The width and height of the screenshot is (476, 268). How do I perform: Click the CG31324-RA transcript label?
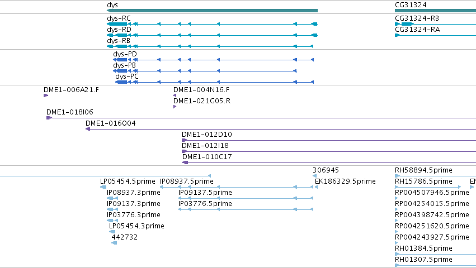(x=417, y=30)
